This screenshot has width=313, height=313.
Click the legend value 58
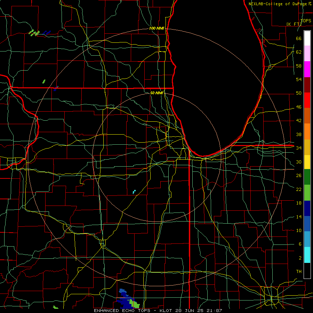[x=299, y=66]
